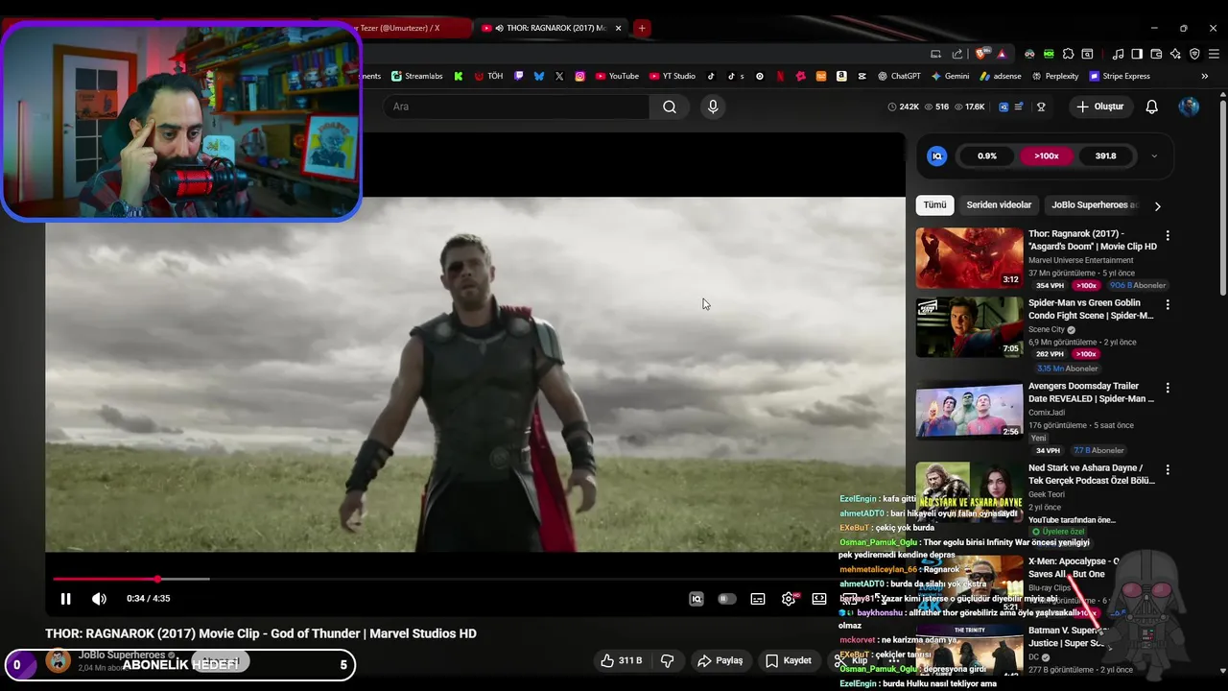Screen dimensions: 1228x691
Task: Open options for Ned Stark ve Ashara Dayne
Action: click(1168, 469)
